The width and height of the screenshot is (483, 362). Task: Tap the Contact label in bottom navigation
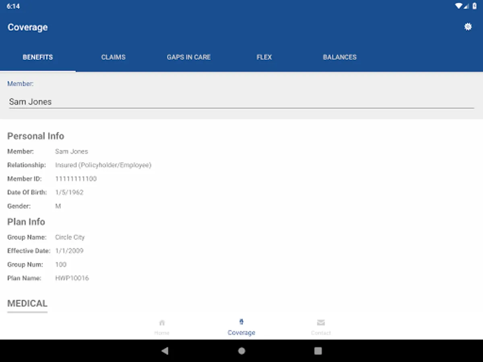[x=321, y=333]
